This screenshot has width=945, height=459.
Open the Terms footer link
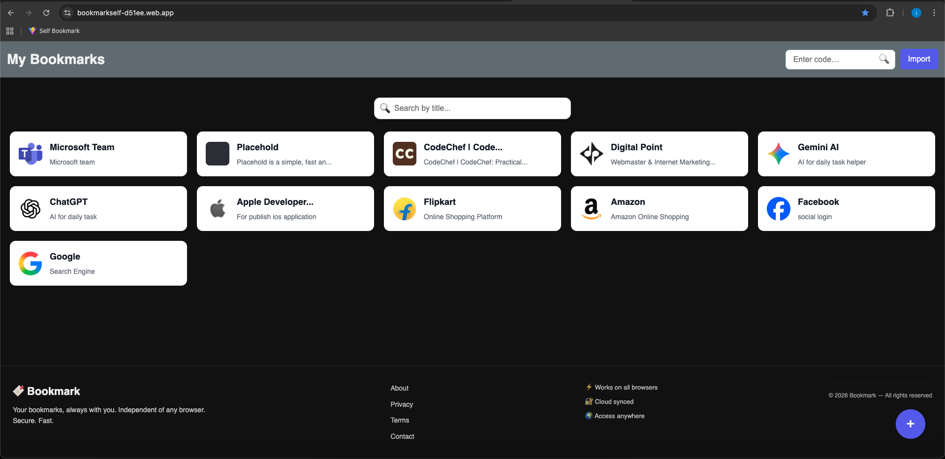point(400,420)
